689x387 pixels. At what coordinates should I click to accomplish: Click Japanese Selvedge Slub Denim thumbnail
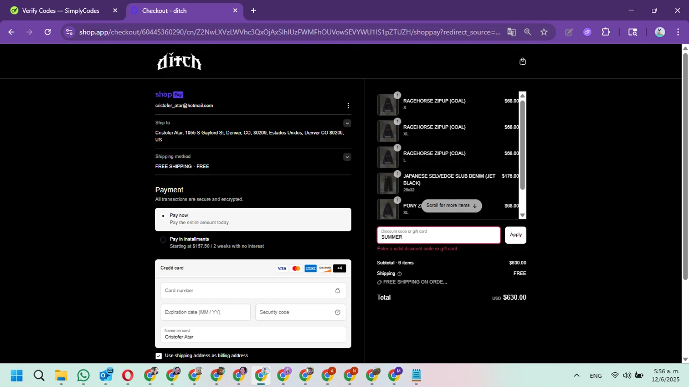tap(388, 183)
